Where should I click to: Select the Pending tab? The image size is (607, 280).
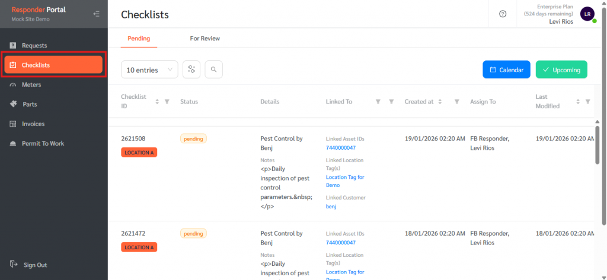139,38
